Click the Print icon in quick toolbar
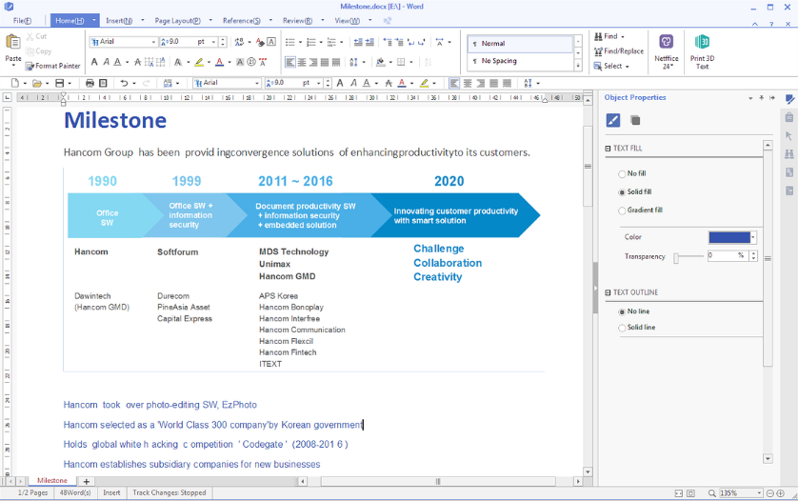The image size is (798, 501). click(x=90, y=84)
